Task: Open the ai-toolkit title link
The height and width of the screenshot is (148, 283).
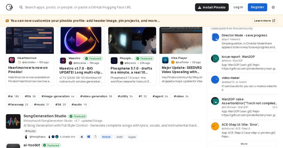Action: tap(32, 145)
